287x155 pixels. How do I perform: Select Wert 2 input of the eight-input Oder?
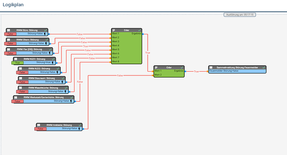coord(116,38)
